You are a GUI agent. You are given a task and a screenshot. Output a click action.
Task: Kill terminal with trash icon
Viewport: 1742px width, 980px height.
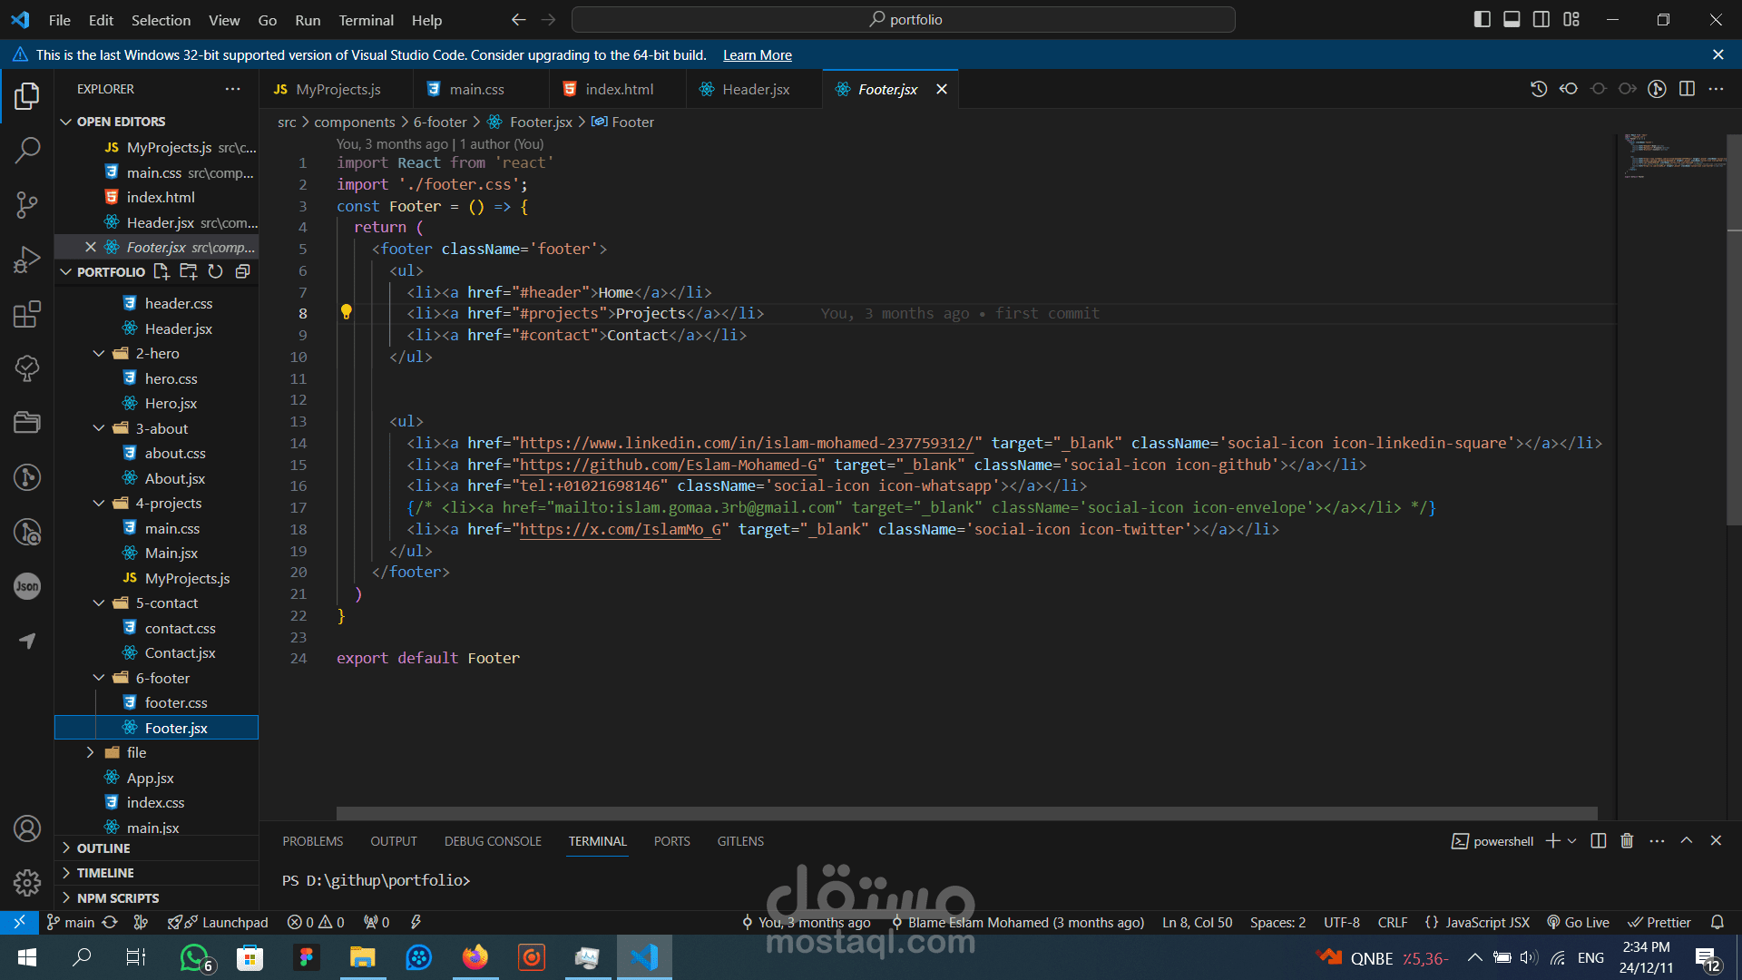tap(1627, 841)
